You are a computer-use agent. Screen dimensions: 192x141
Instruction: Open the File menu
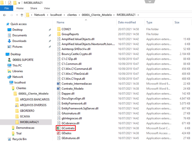coord(6,8)
